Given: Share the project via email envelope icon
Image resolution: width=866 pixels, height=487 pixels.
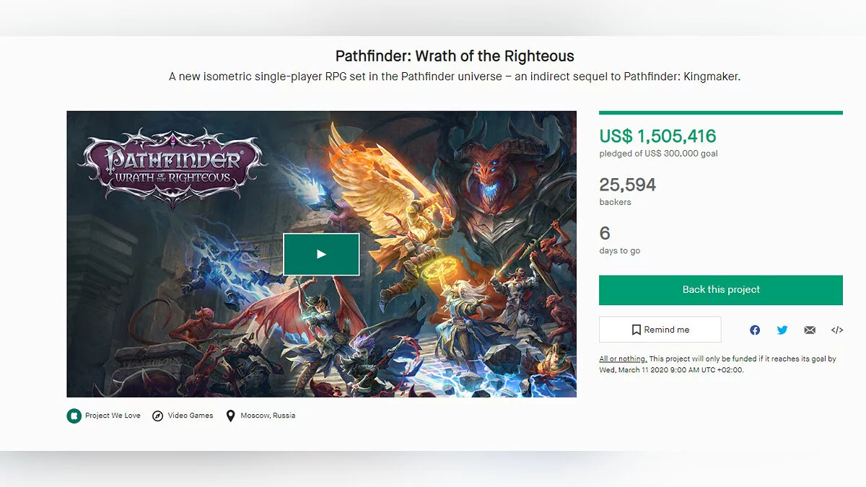Looking at the screenshot, I should (x=810, y=330).
